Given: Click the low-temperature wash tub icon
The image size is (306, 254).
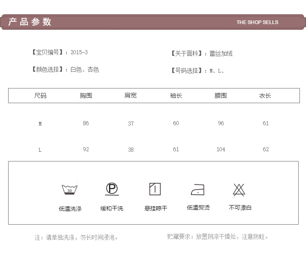Looking at the screenshot, I should click(x=70, y=190).
